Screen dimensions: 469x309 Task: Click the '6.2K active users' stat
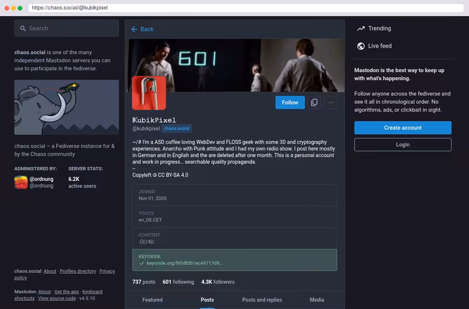(x=82, y=183)
